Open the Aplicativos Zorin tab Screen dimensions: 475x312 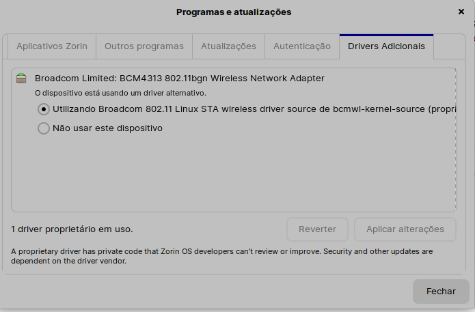(x=52, y=46)
